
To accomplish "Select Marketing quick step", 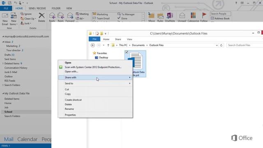I will (100, 14).
